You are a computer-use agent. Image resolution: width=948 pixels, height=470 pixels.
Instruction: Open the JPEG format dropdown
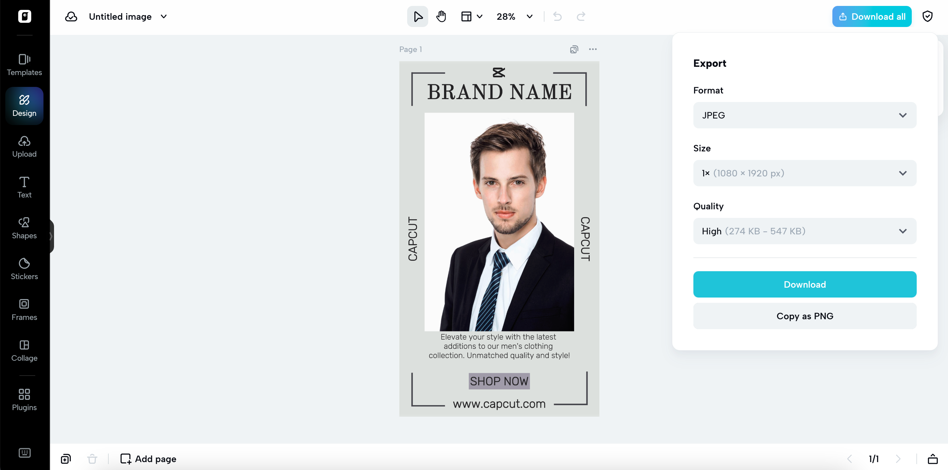point(804,115)
